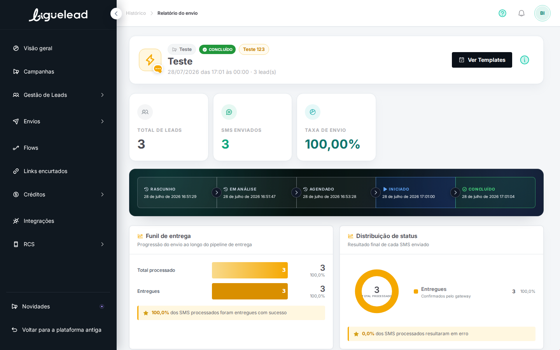Screen dimensions: 560x350
Task: Click the Novidades flag icon
Action: click(x=14, y=306)
